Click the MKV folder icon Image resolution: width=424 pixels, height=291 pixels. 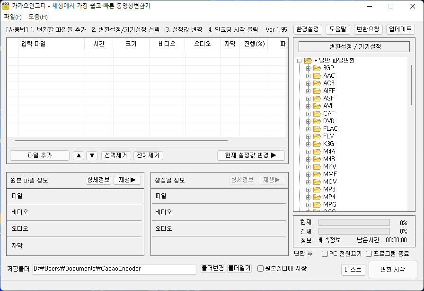tap(317, 167)
